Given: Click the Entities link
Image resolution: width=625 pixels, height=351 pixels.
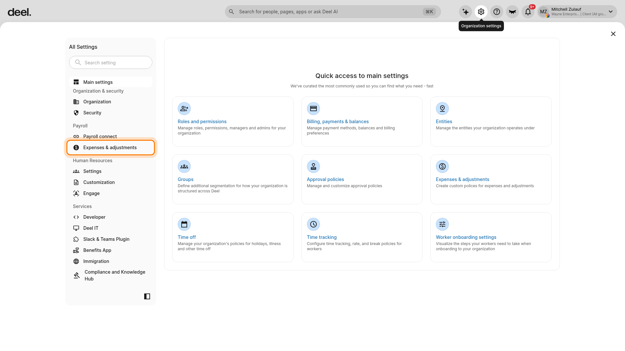Looking at the screenshot, I should 444,122.
